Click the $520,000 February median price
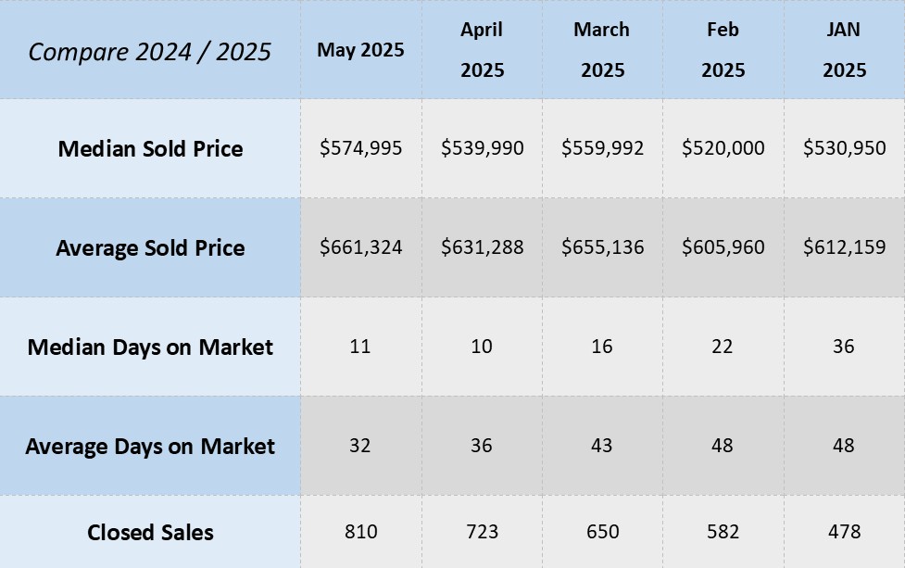Image resolution: width=905 pixels, height=568 pixels. pos(723,148)
